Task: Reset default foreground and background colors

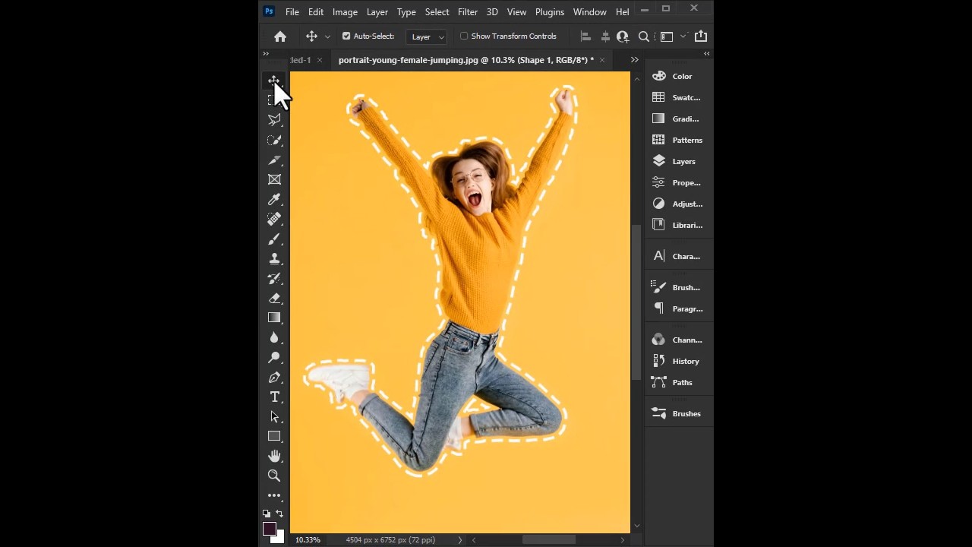Action: (267, 514)
